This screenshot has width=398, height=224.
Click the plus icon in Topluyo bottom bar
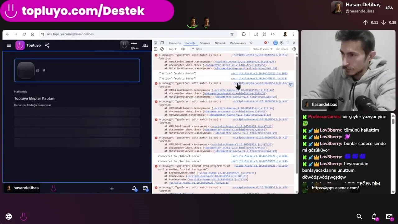(x=112, y=188)
